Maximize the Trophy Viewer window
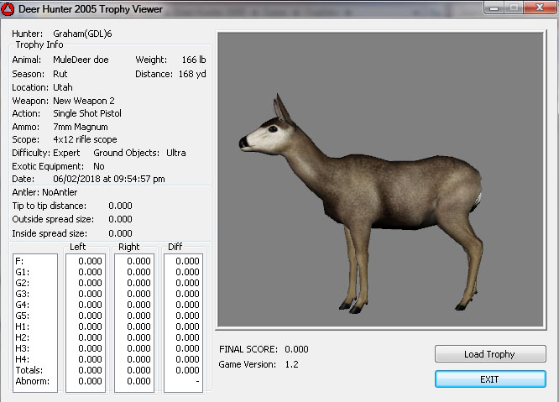 (513, 8)
